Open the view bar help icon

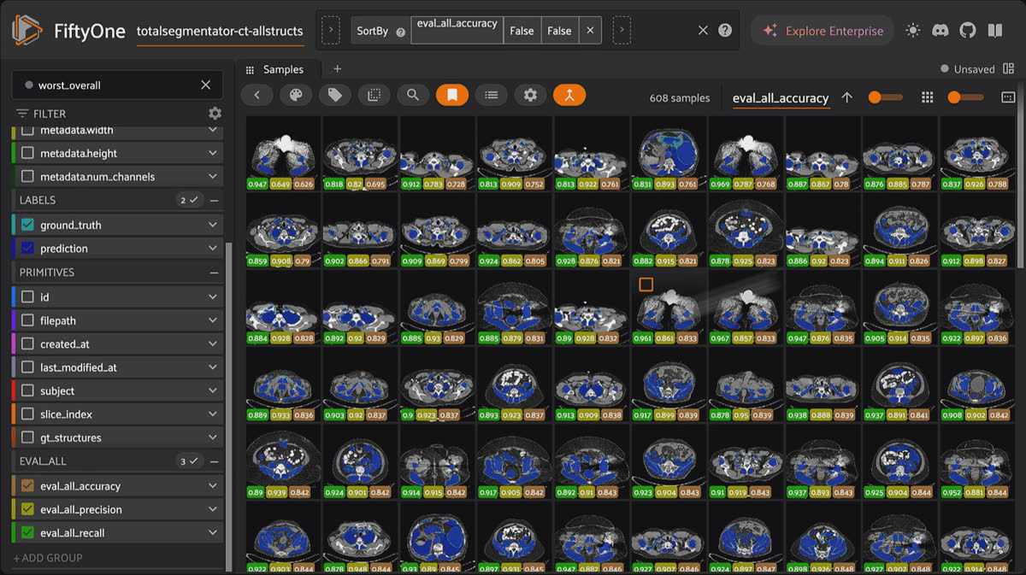(x=725, y=30)
